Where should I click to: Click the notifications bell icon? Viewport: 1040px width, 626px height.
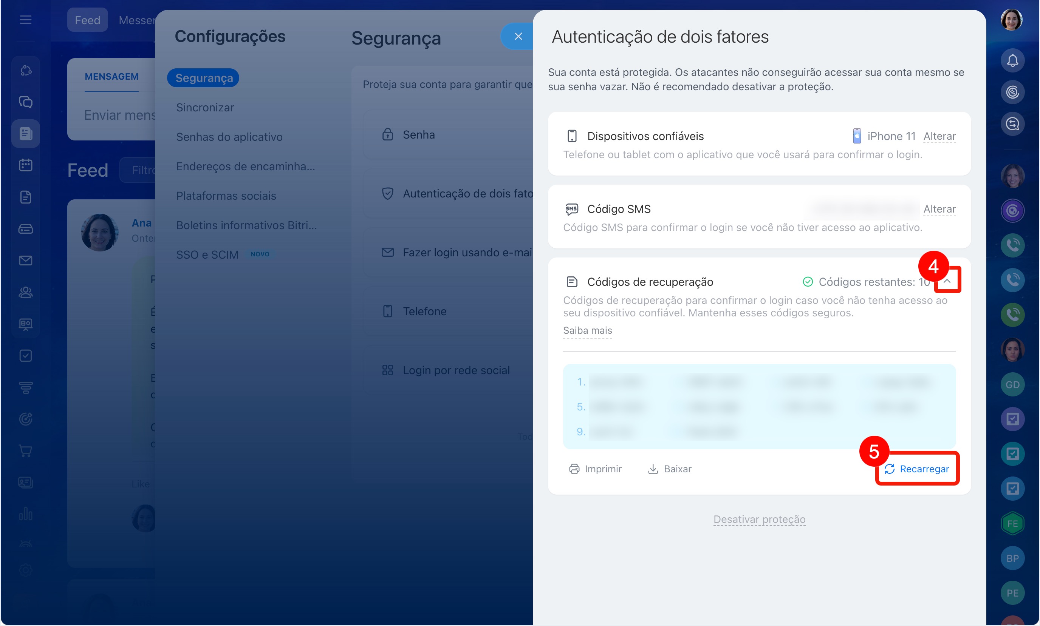click(x=1012, y=60)
